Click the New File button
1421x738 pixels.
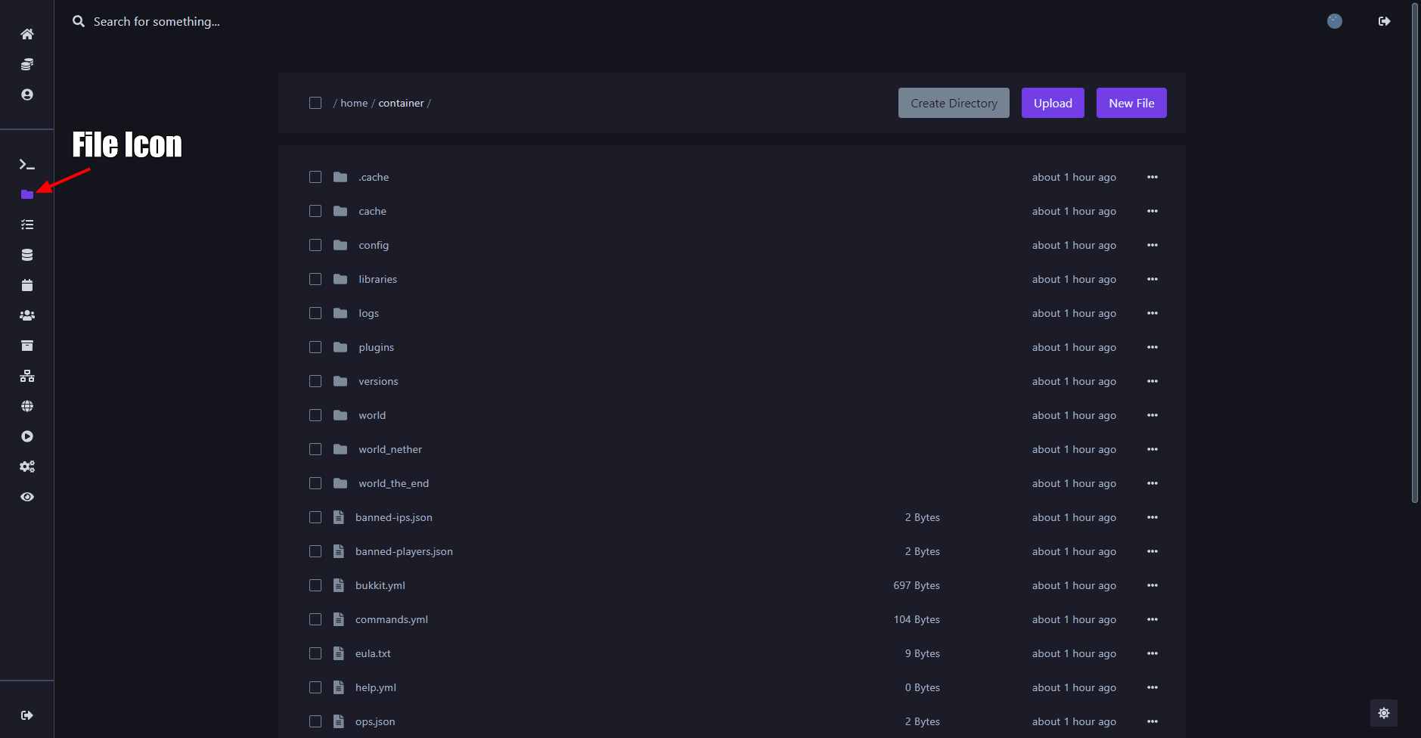[x=1131, y=103]
